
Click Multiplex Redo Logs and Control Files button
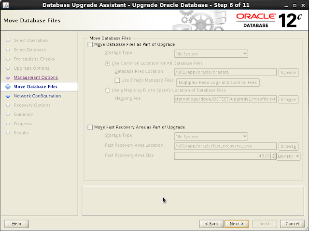pos(218,82)
